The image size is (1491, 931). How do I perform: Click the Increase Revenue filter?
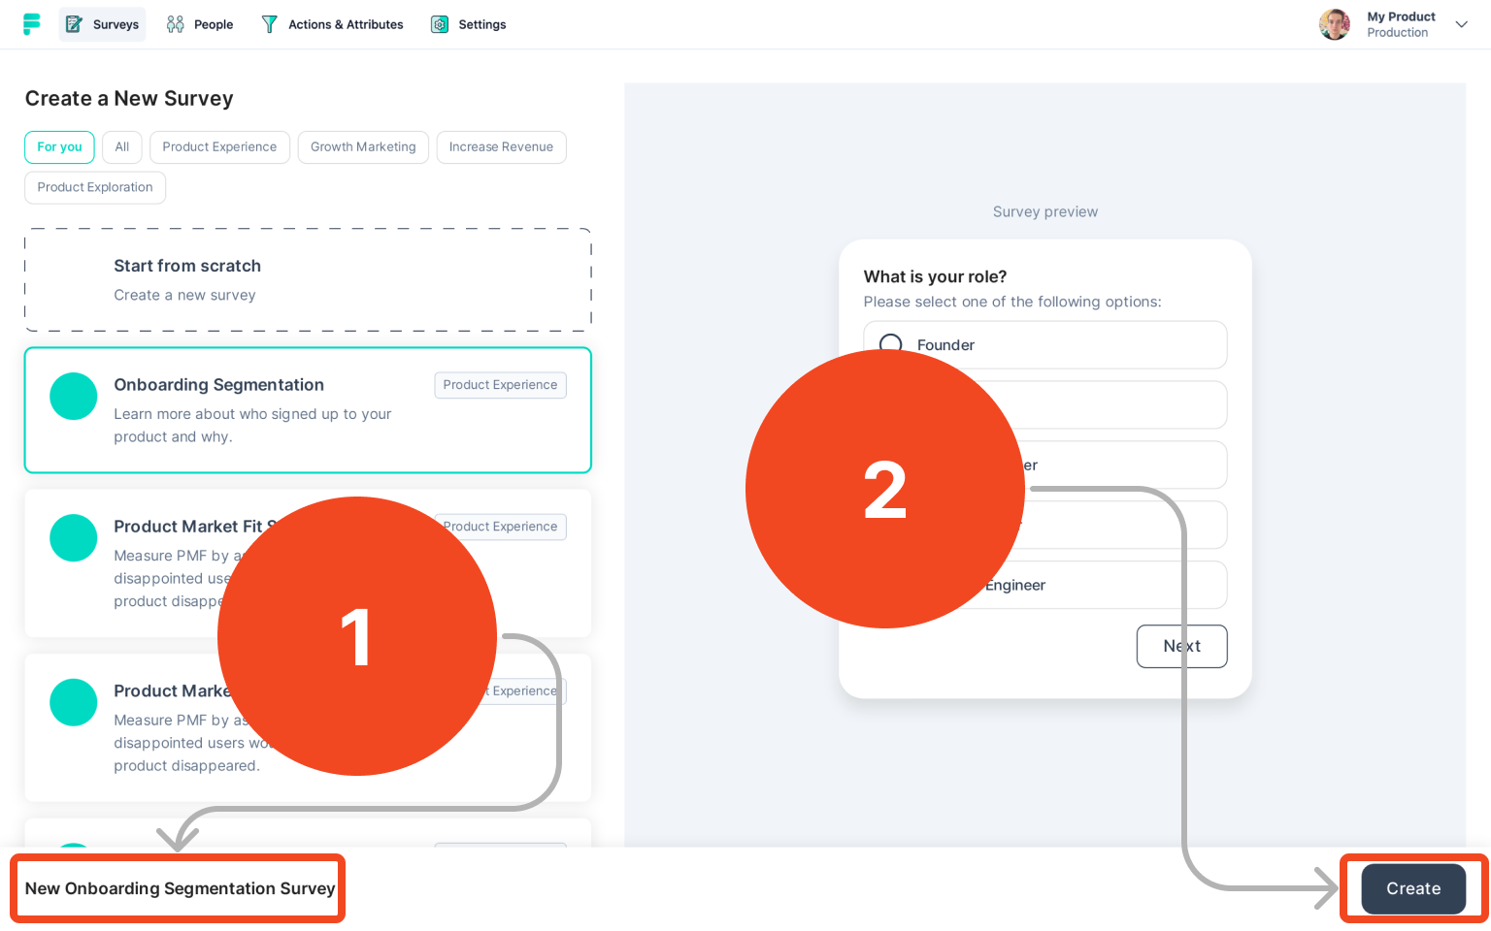click(x=501, y=146)
